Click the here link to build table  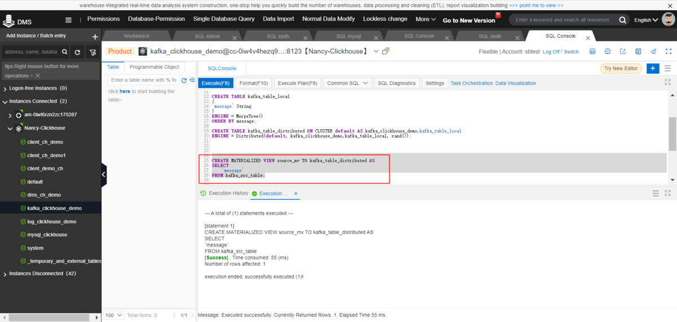(125, 91)
